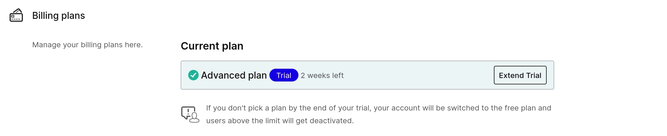Click the warning speech bubble icon
Screen dimensions: 667x136
188,112
